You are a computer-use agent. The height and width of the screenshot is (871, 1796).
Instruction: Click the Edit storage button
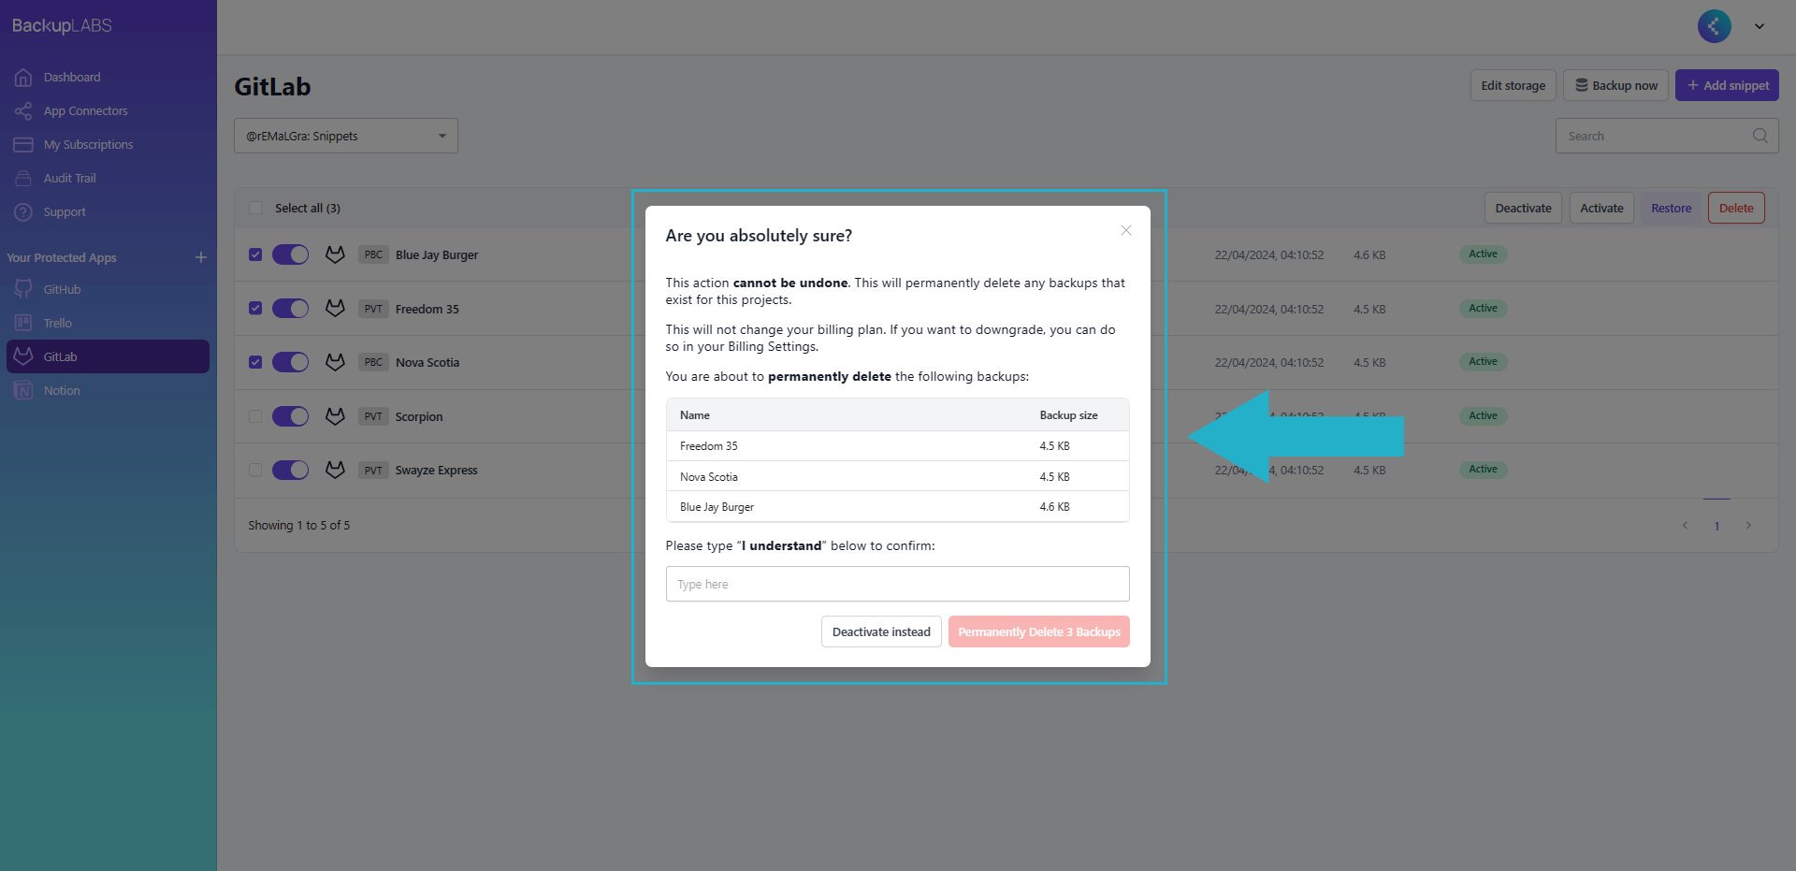[x=1514, y=85]
